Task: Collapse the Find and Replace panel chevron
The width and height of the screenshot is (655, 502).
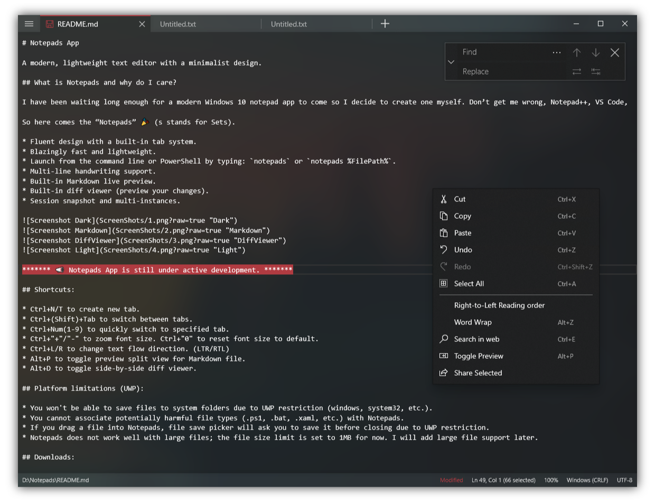Action: [x=451, y=62]
